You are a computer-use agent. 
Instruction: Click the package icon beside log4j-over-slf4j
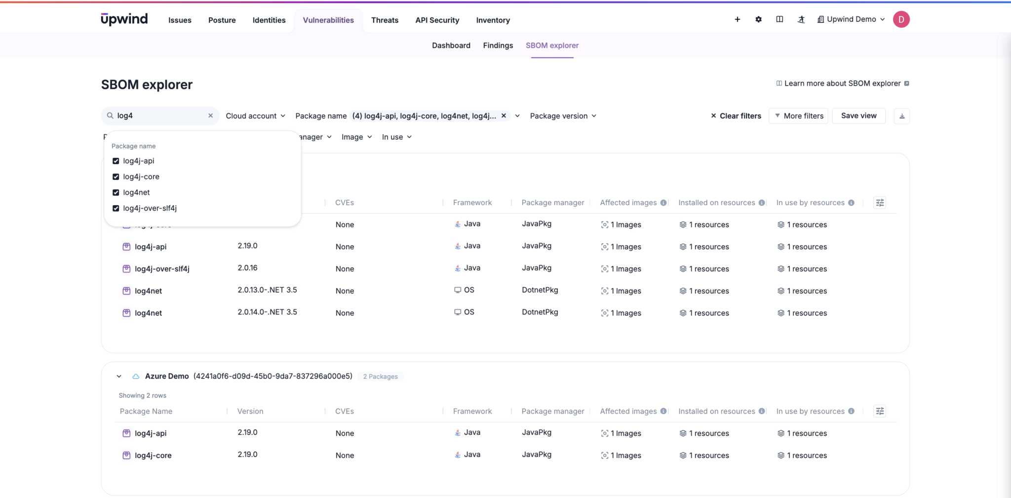pyautogui.click(x=126, y=268)
